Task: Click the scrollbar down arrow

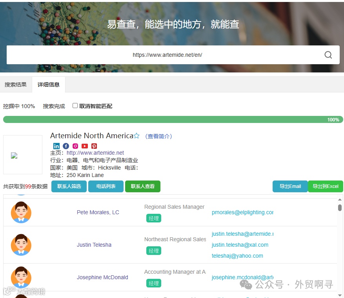Action: tap(340, 295)
